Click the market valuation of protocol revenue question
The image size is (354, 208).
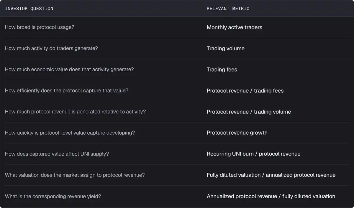point(75,175)
